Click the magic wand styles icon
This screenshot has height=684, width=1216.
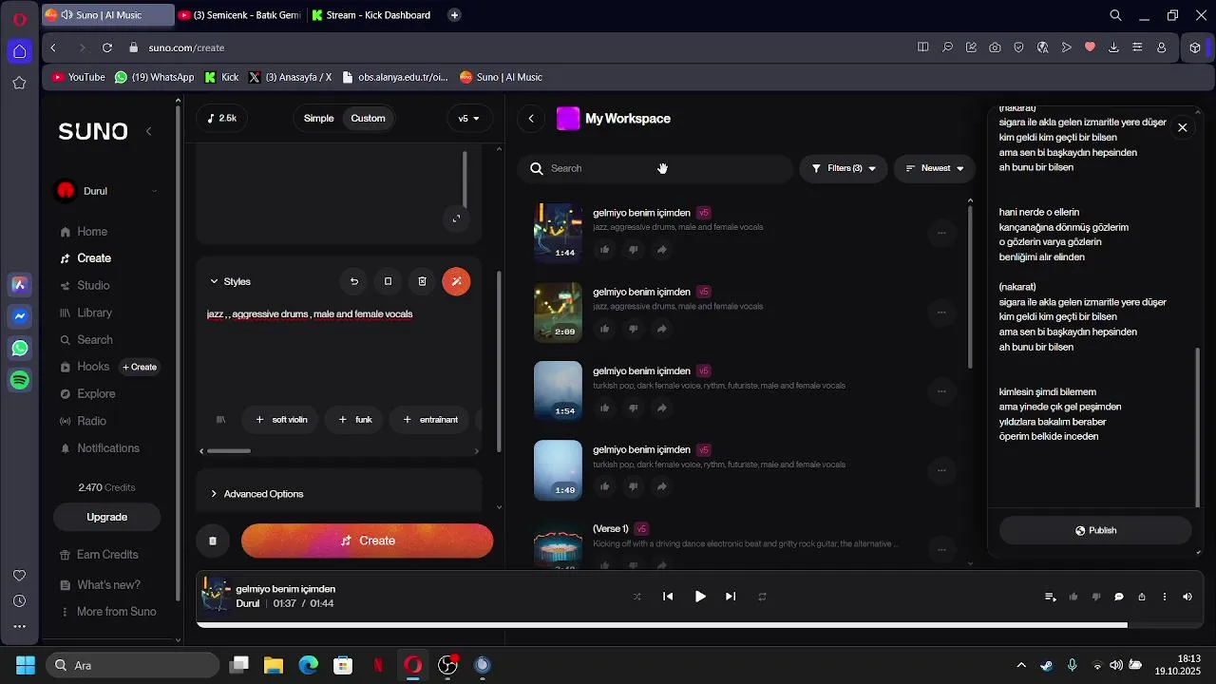(x=456, y=281)
